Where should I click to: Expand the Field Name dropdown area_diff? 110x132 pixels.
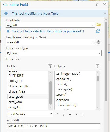tap(93, 42)
